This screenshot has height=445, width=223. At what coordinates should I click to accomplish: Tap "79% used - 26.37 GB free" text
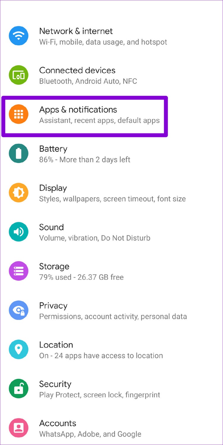pos(81,277)
